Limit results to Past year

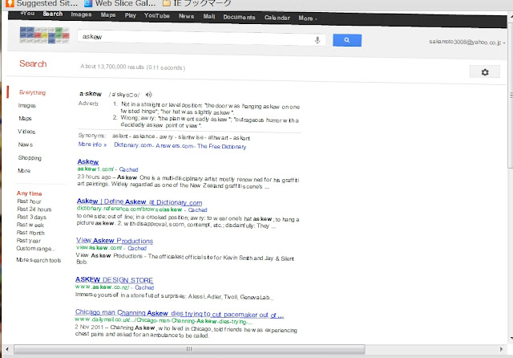[x=29, y=241]
